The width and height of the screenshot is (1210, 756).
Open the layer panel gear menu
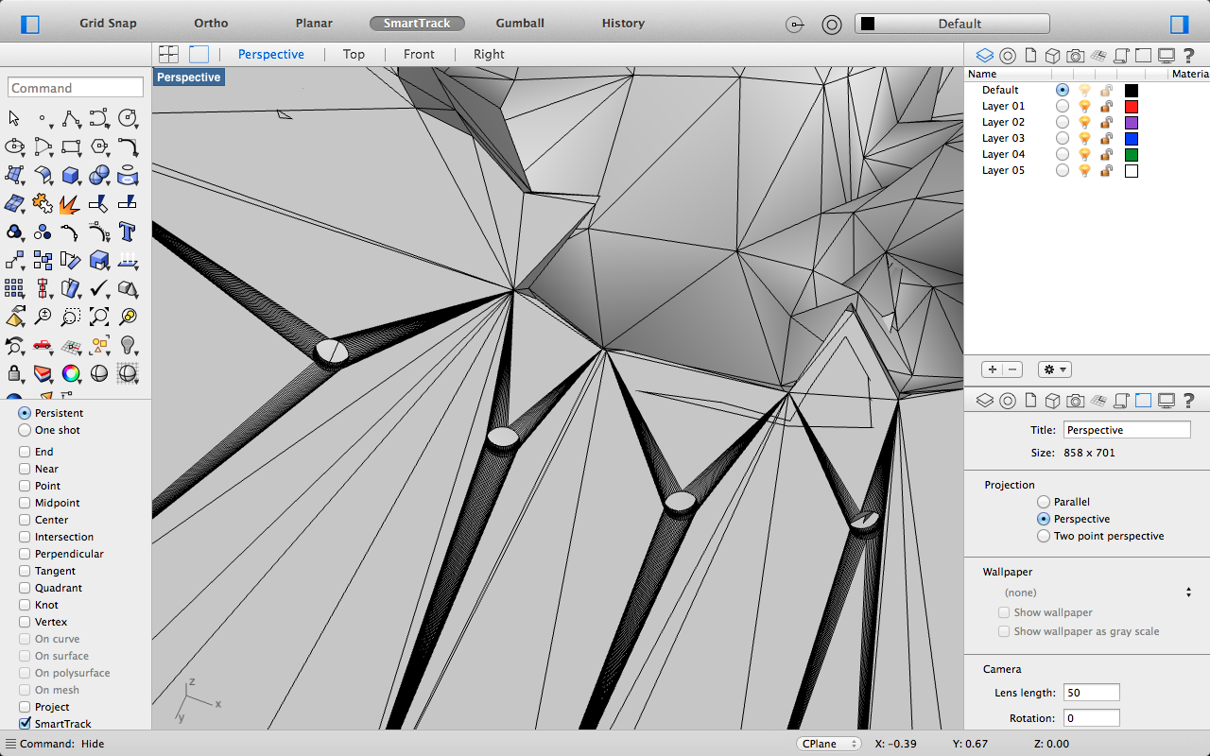click(1053, 369)
